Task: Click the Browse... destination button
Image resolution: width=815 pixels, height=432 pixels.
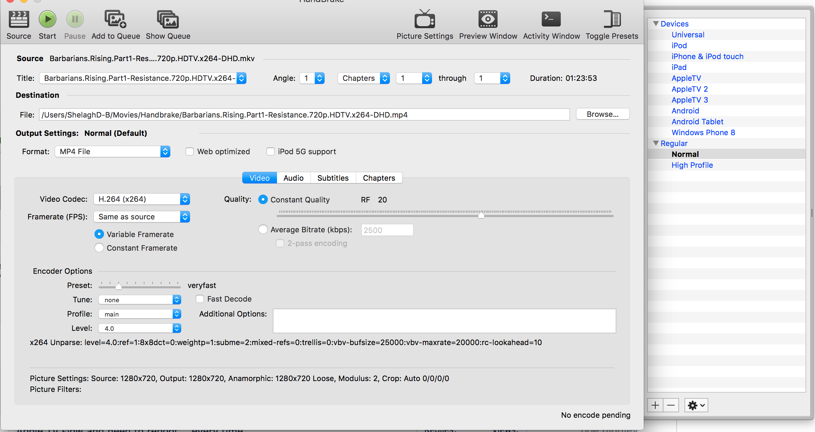Action: coord(602,114)
